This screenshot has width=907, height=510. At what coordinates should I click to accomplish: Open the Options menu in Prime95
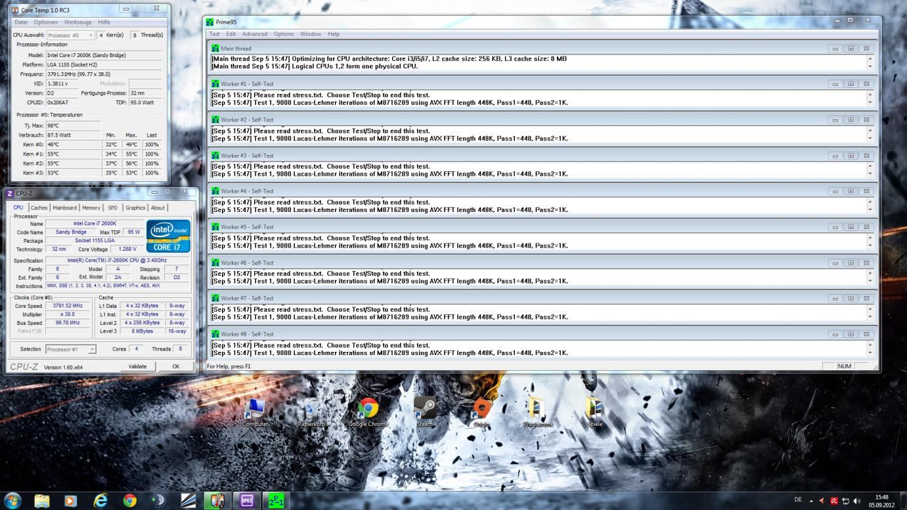click(284, 34)
